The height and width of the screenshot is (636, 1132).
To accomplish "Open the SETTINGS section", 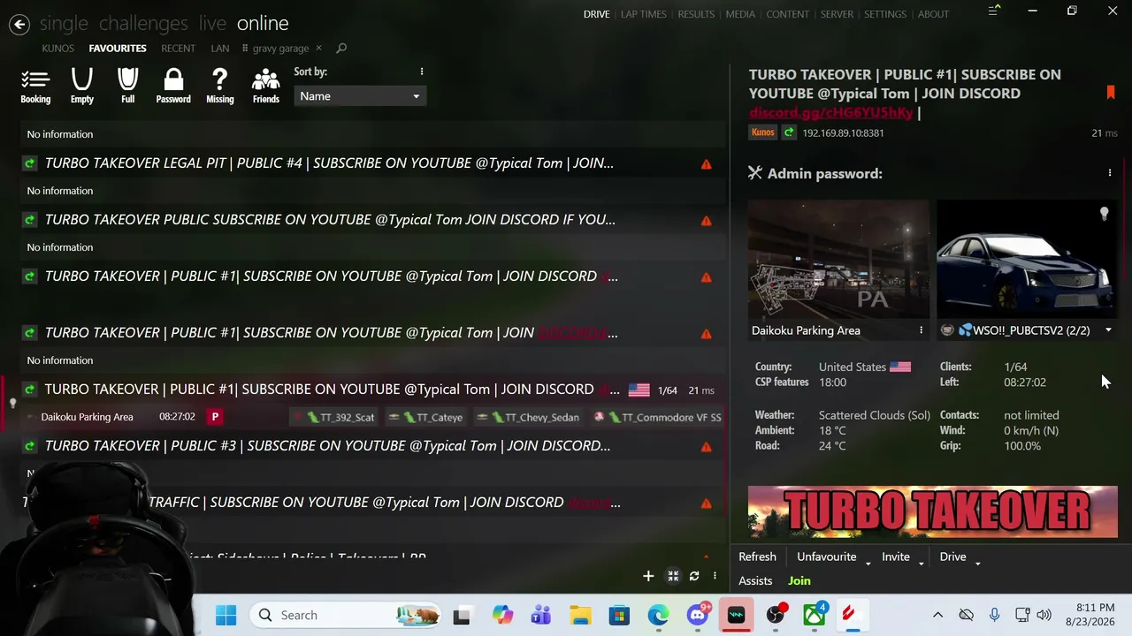I will tap(885, 14).
